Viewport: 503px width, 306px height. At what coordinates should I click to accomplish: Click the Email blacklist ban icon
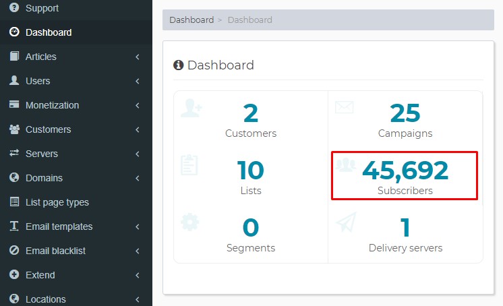pos(14,250)
